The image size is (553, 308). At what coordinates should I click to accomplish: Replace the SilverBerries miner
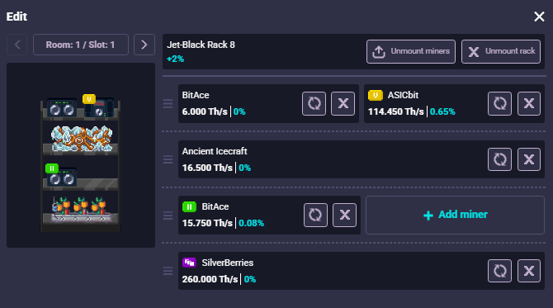coord(499,271)
